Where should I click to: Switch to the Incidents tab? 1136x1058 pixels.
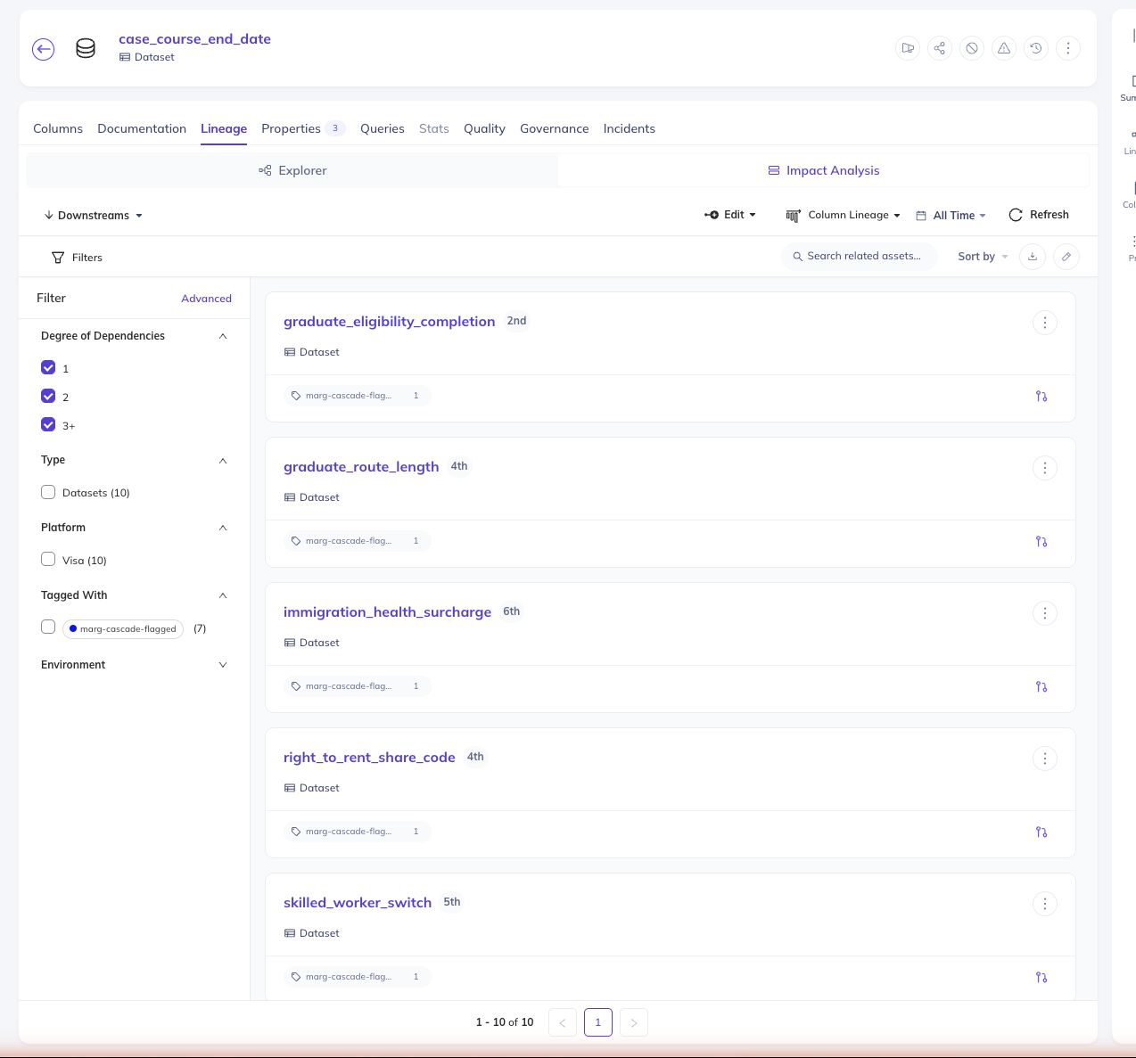pos(629,128)
